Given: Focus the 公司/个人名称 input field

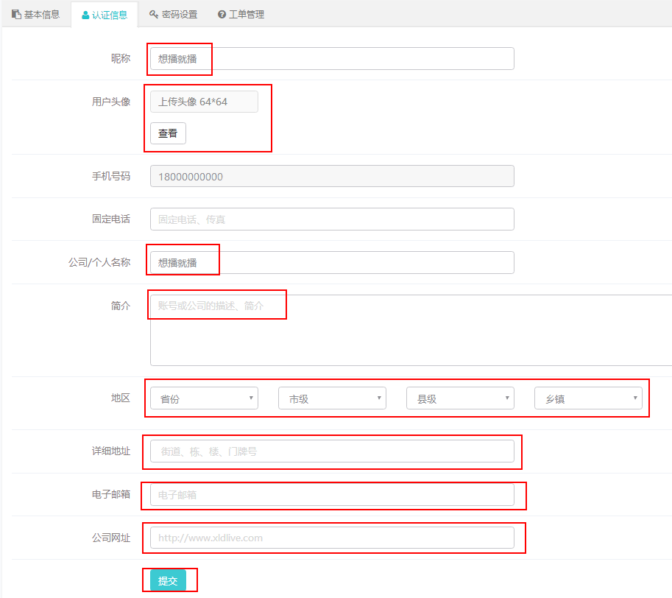Looking at the screenshot, I should 332,262.
